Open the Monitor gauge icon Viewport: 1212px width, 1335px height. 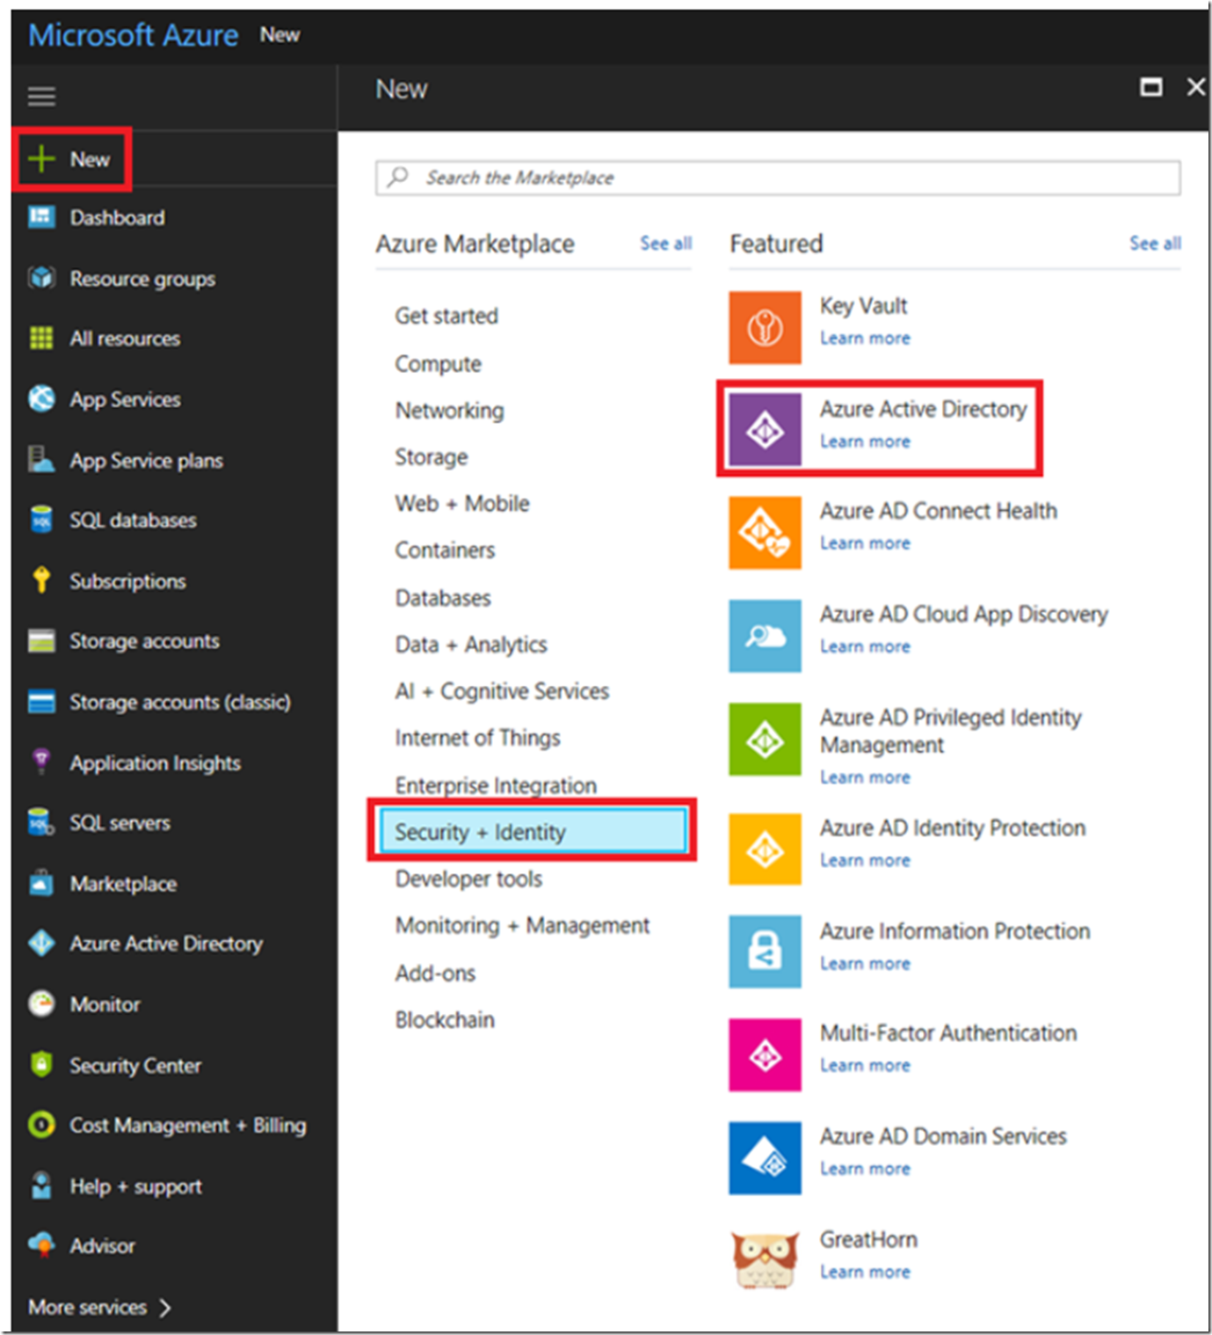pos(41,1003)
